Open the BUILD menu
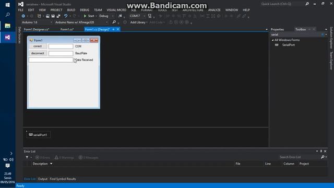 tap(71, 10)
